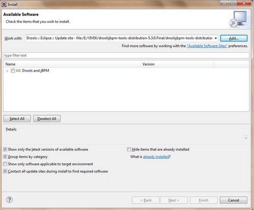The image size is (254, 210).
Task: Enable Show only software applicable to target environment
Action: coord(5,164)
